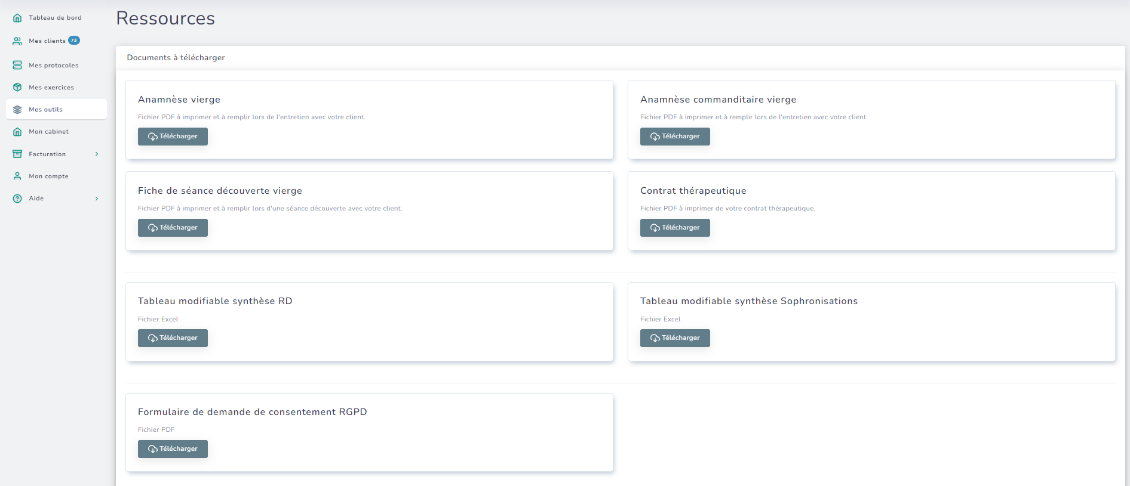Download Tableau modifiable synthèse RD Excel
The image size is (1130, 486).
[173, 338]
